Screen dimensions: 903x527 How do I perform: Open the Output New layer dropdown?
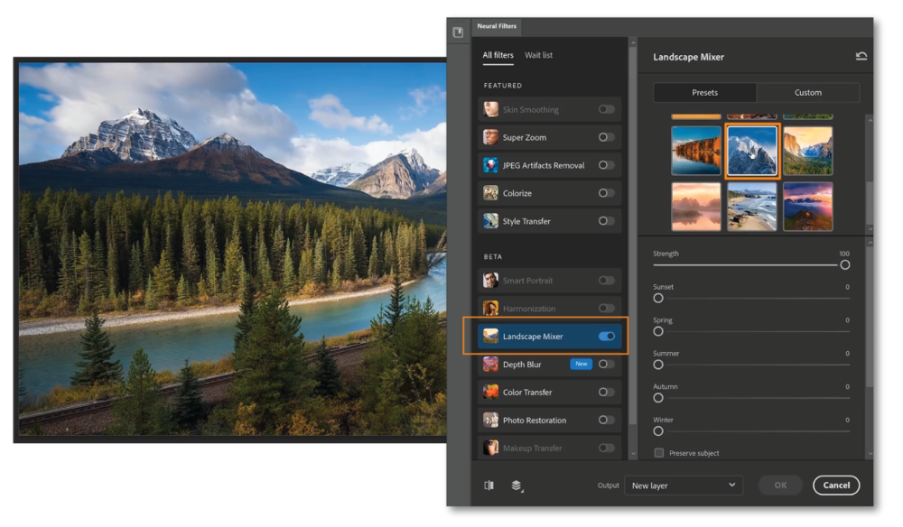tap(684, 485)
